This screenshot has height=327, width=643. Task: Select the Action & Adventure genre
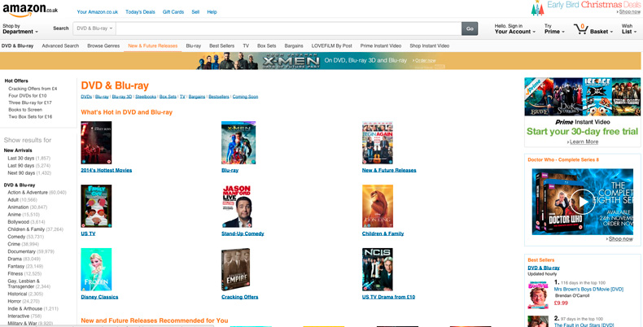[x=37, y=192]
